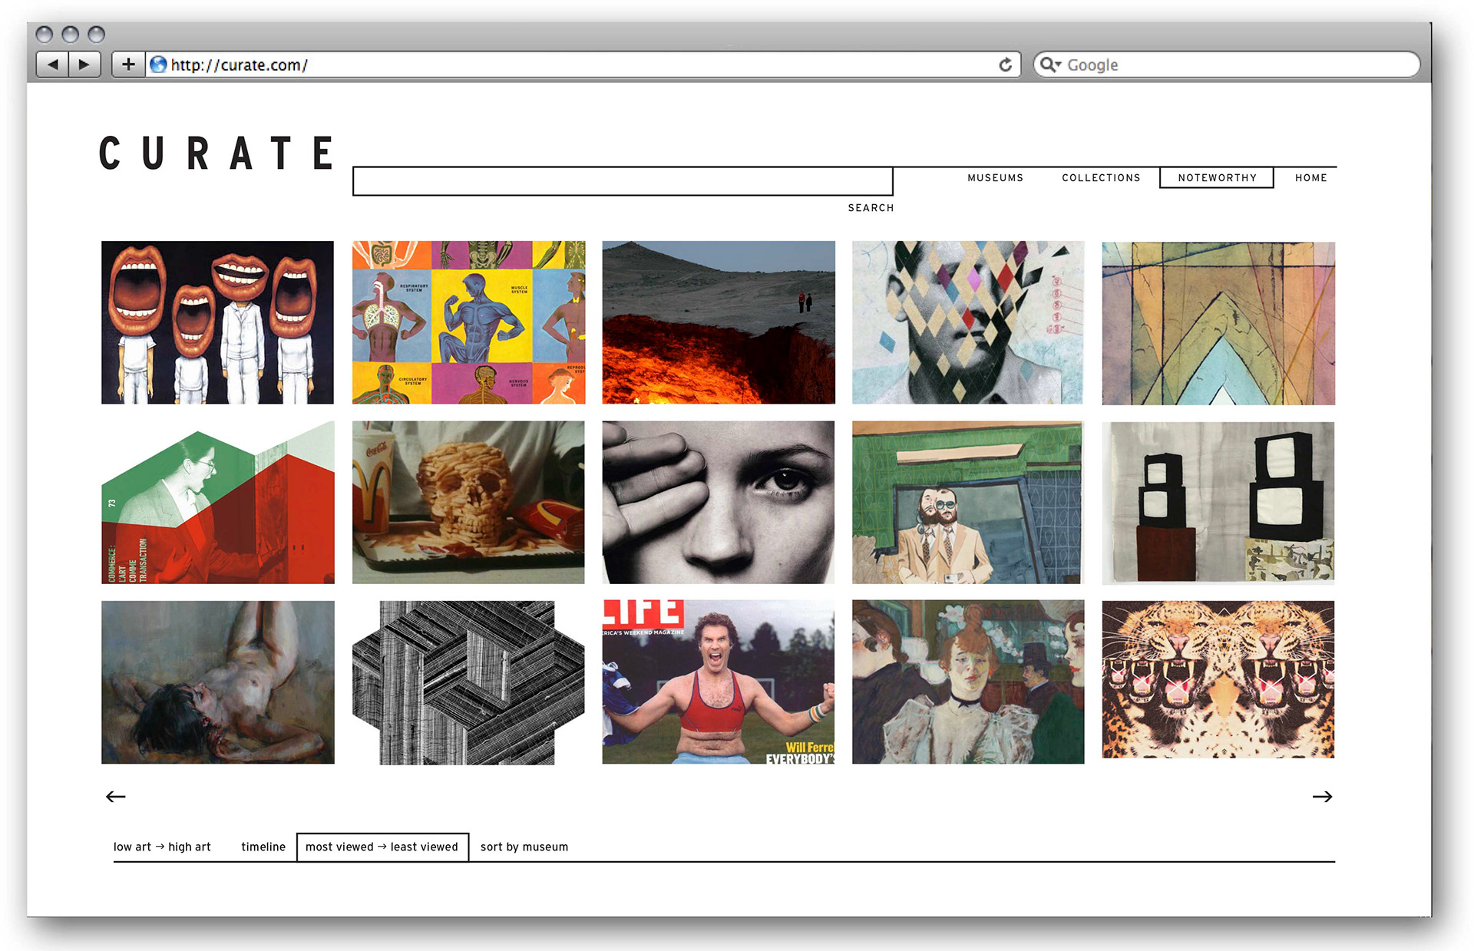The width and height of the screenshot is (1474, 951).
Task: Go to next page with right arrow
Action: 1322,797
